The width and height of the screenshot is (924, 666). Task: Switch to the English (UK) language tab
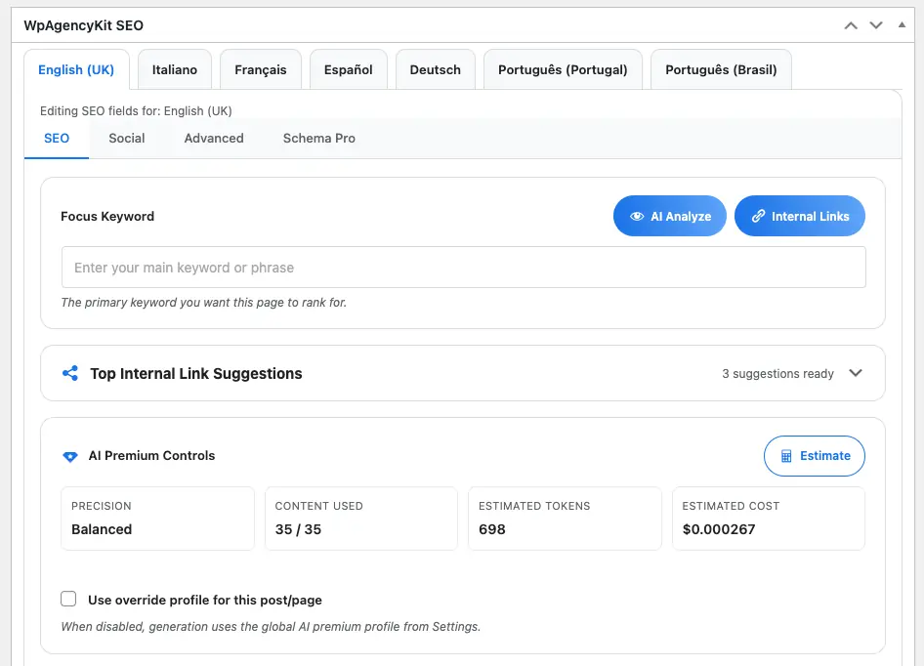(76, 69)
